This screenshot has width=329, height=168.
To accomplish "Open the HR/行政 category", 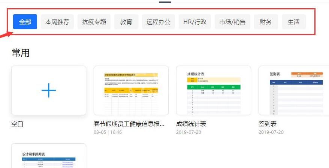I will click(195, 22).
